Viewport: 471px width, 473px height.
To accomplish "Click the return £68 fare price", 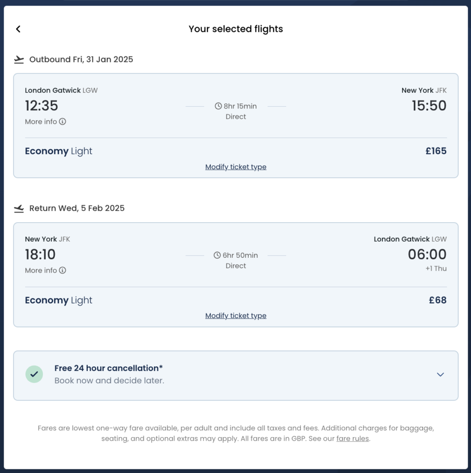I will coord(438,300).
